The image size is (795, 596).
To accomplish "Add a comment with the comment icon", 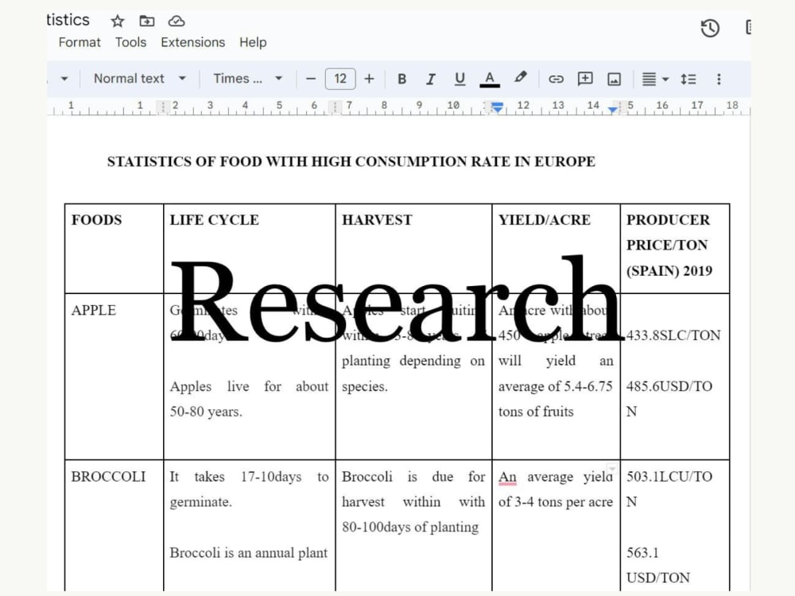I will [x=585, y=79].
